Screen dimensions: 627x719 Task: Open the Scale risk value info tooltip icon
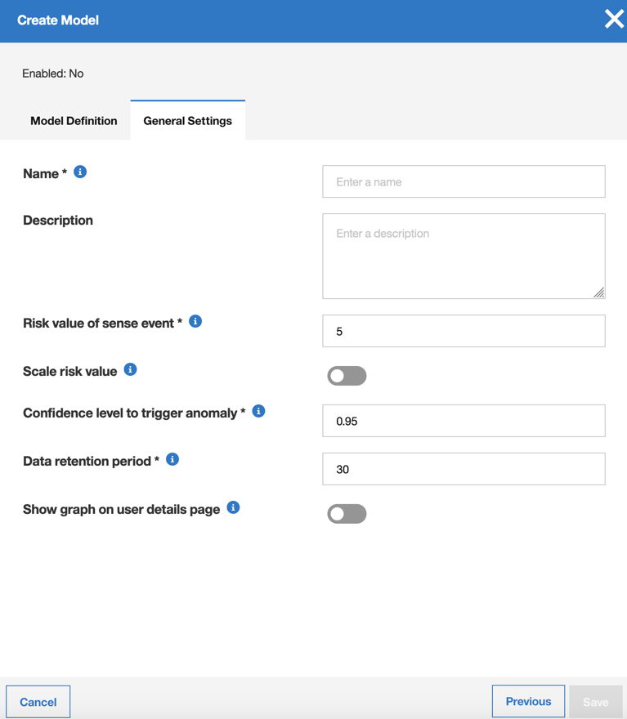[130, 369]
